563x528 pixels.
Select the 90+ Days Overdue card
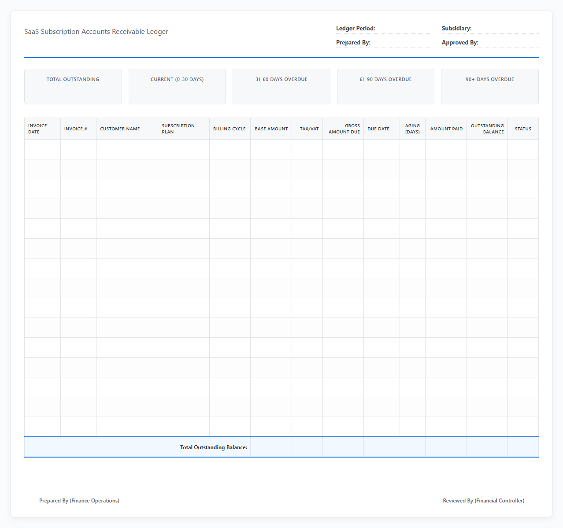(490, 86)
